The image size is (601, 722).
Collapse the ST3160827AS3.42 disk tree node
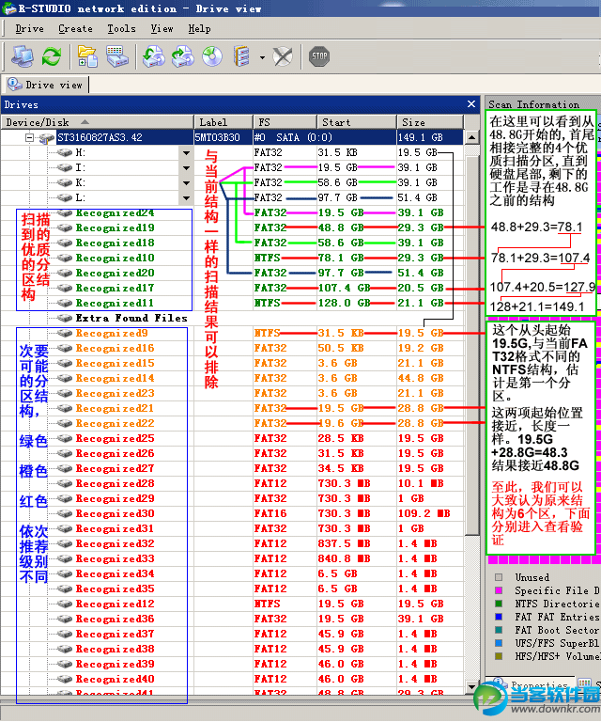[30, 137]
